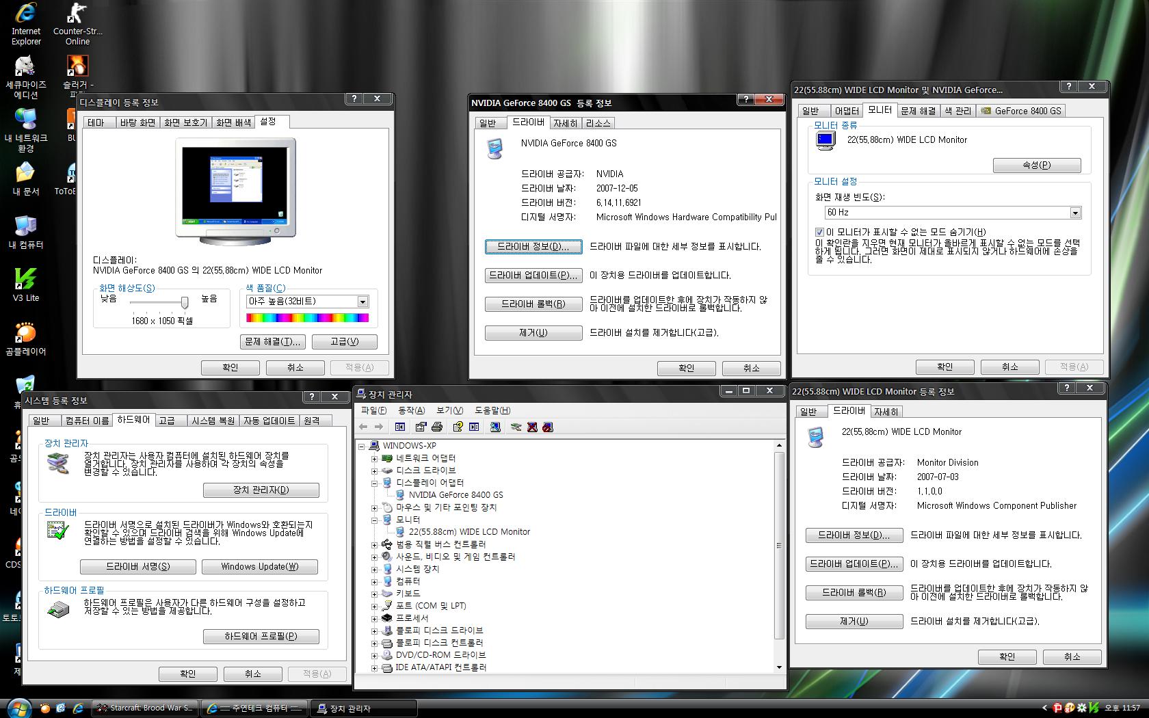Expand the 마우스 및 기타 포인팅 장치 node
Screen dimensions: 1149x718
point(374,508)
